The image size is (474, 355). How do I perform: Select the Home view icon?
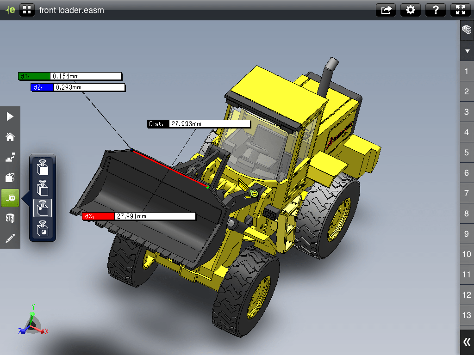10,137
